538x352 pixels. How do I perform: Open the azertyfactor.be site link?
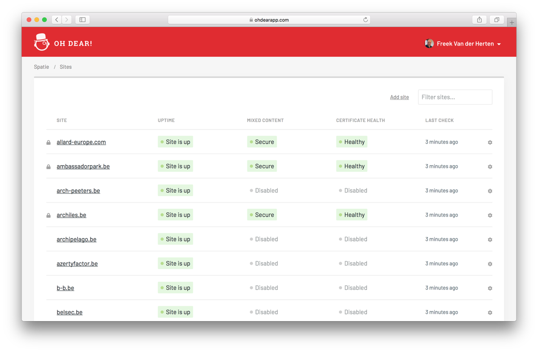(77, 263)
